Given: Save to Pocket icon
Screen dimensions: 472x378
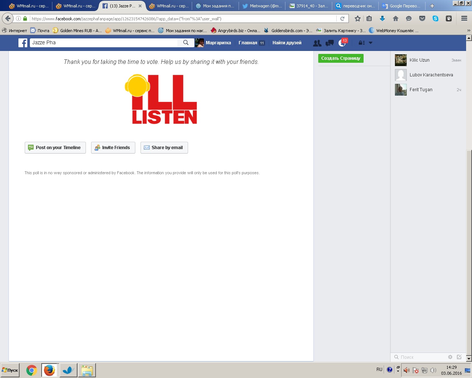Looking at the screenshot, I should (x=422, y=18).
